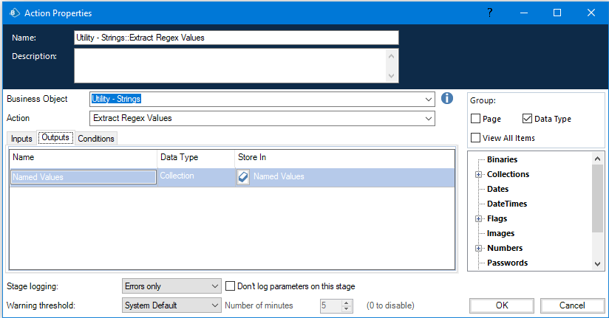Screen dimensions: 609x318
Task: Click the Cancel button
Action: [572, 305]
